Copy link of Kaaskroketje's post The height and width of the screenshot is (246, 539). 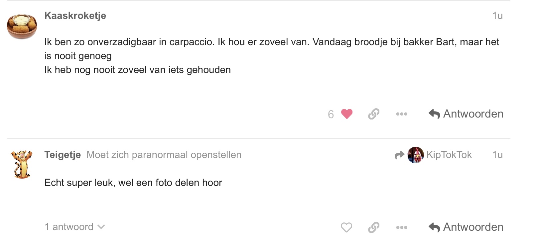pos(374,114)
